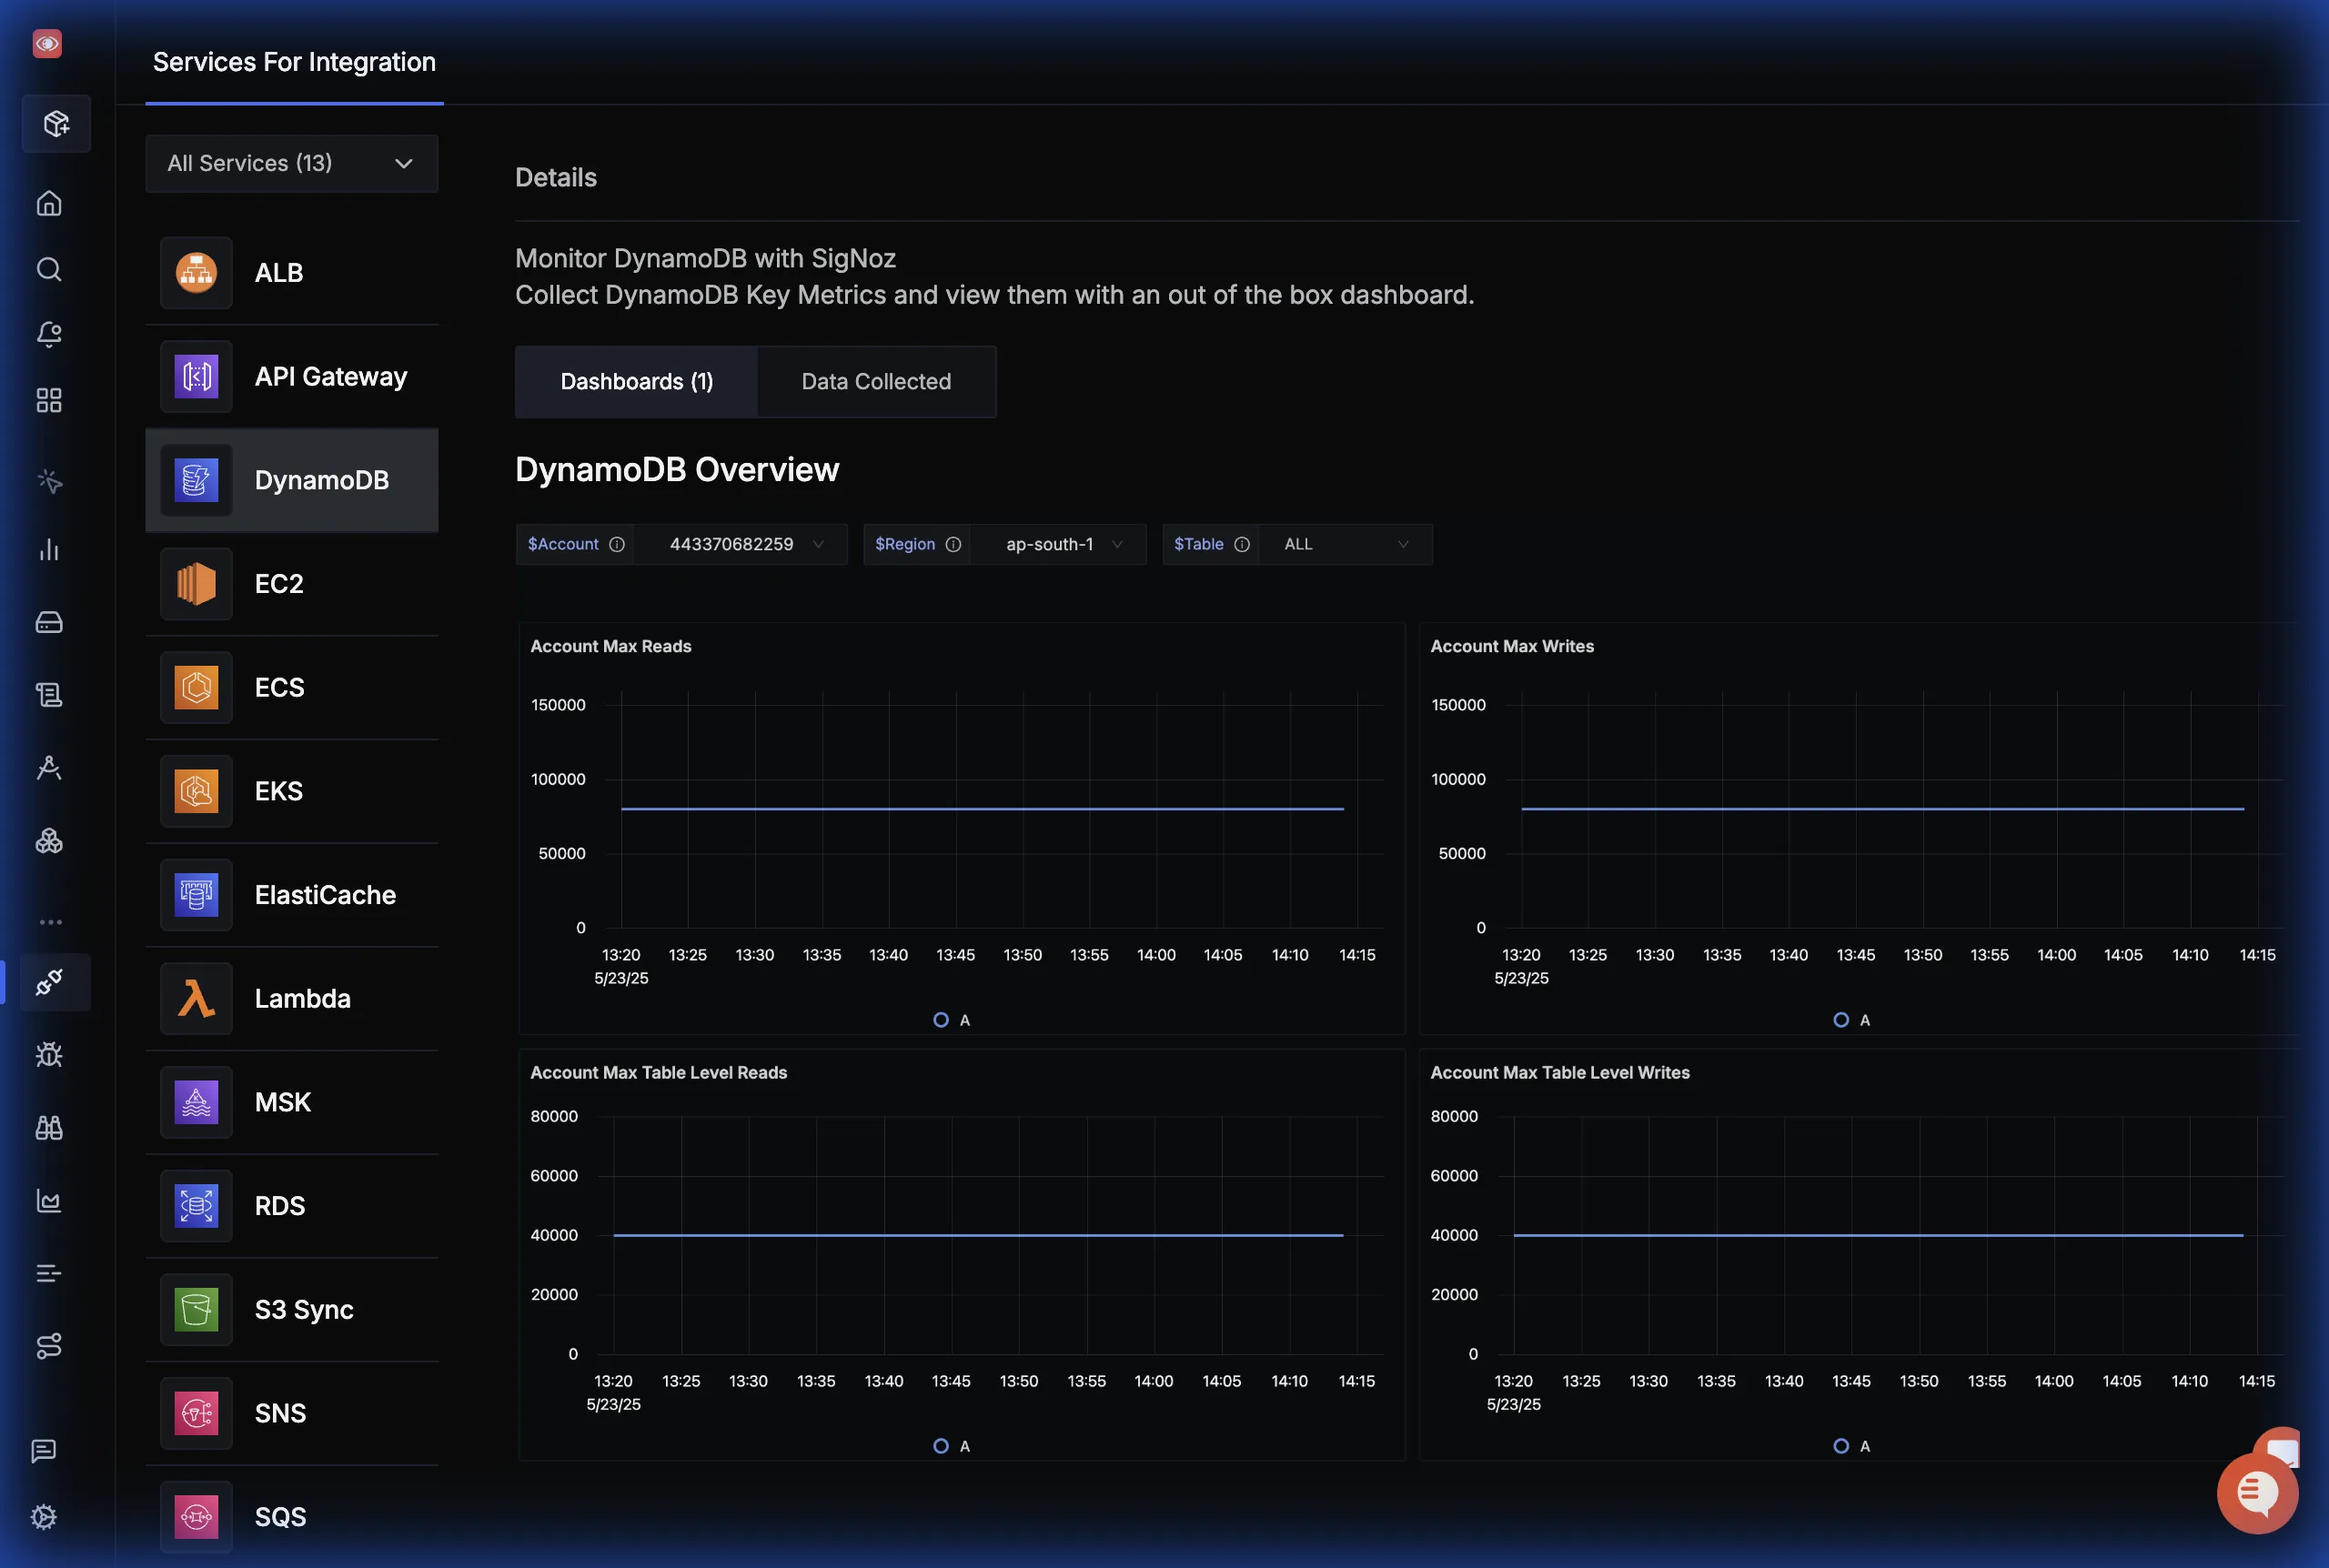Viewport: 2329px width, 1568px height.
Task: Click the bug Exceptions icon
Action: coord(49,1055)
